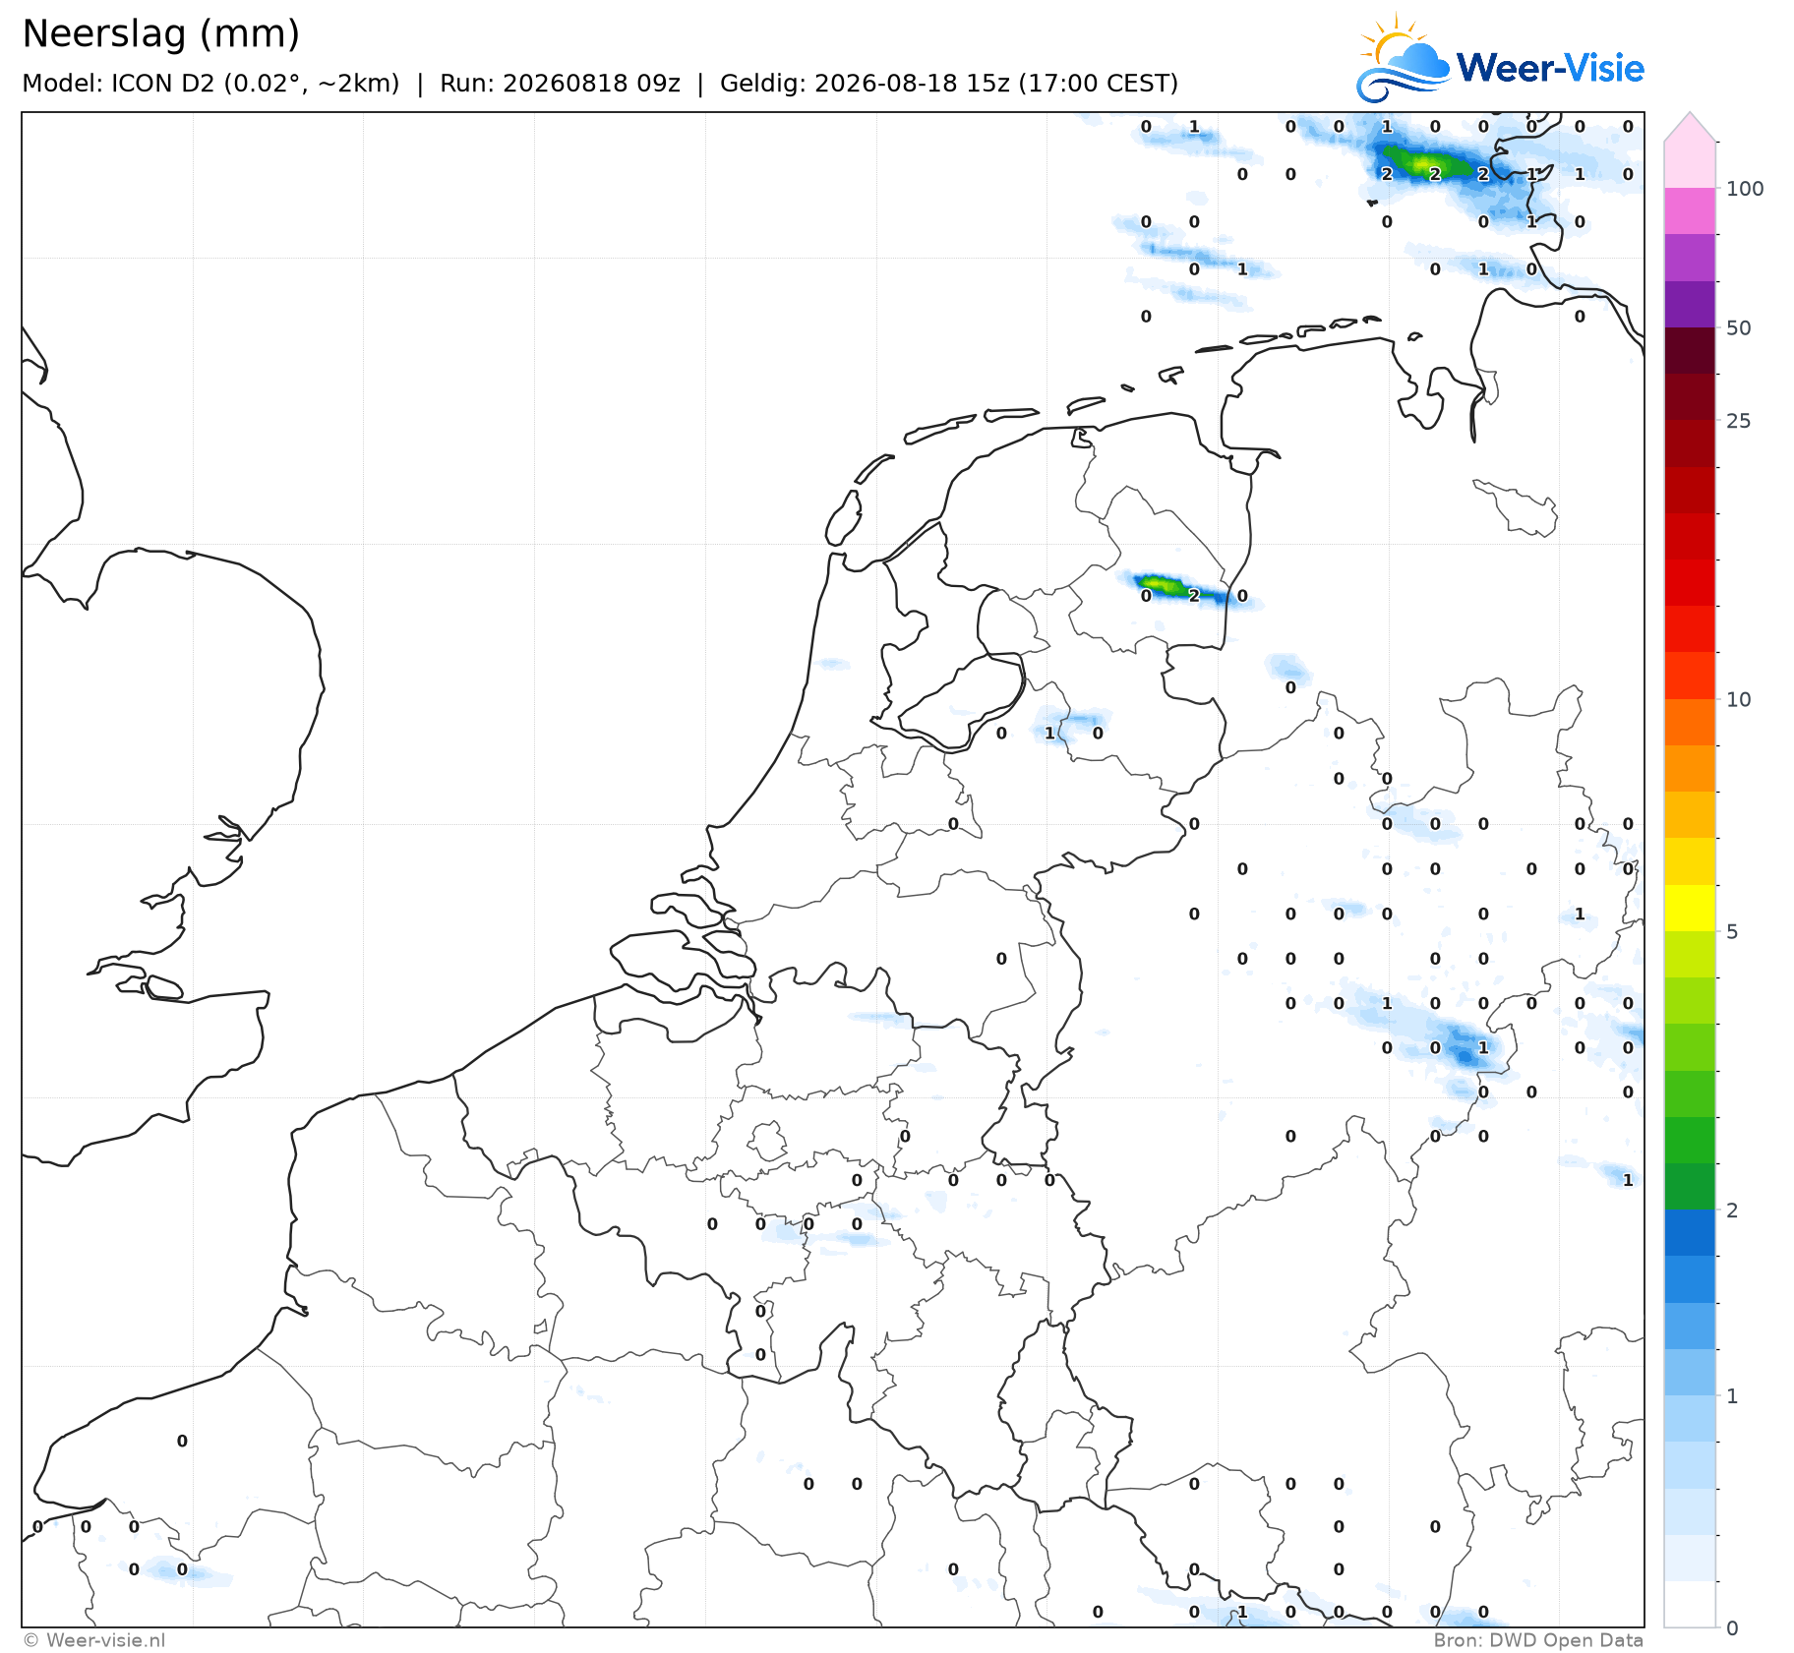Click the © Weer-visie.nl copyright link
The image size is (1794, 1653).
tap(94, 1640)
